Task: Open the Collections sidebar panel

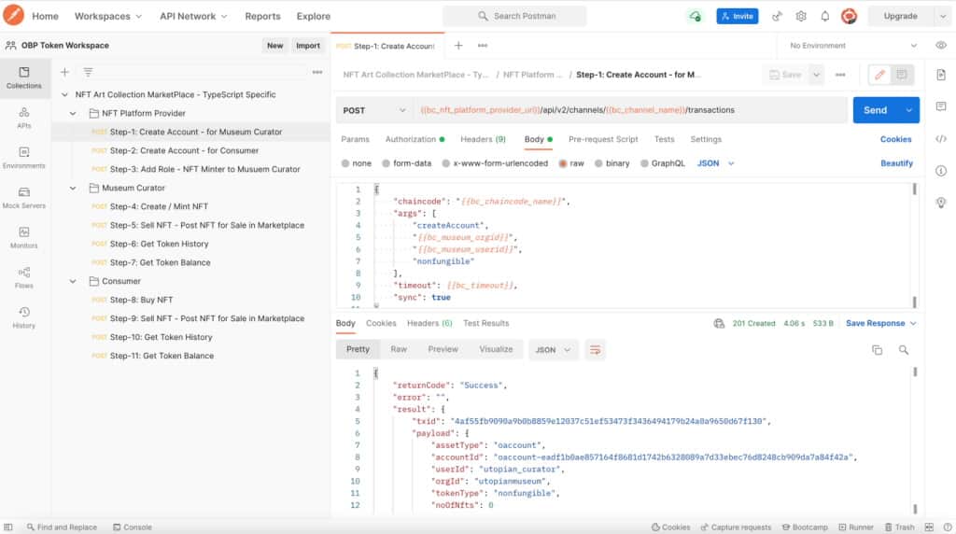Action: [23, 77]
